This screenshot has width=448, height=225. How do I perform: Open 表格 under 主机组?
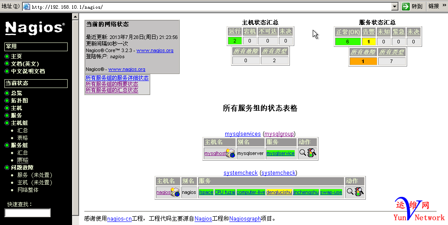(22, 138)
